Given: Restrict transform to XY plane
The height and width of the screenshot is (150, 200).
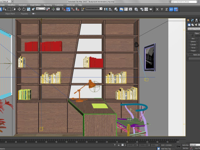Looking at the screenshot, I should (171, 9).
